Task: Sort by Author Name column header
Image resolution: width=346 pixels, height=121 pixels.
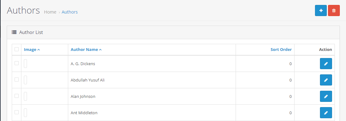Action: 86,50
